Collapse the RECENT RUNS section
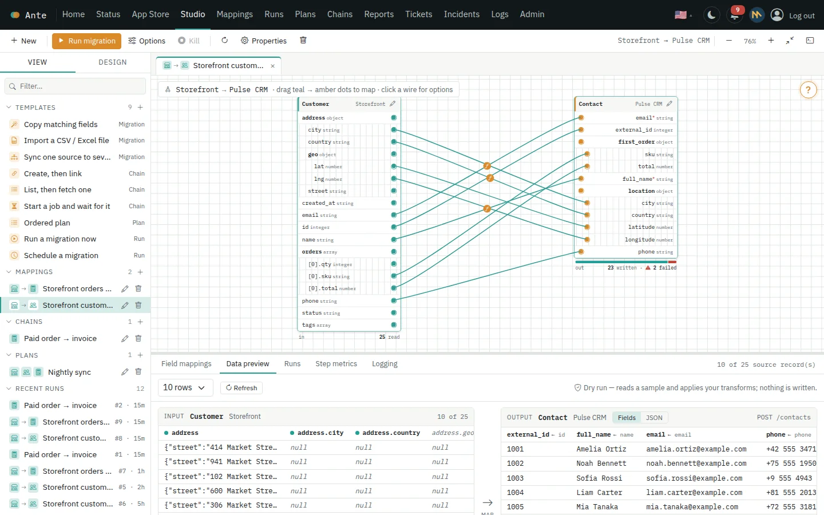This screenshot has height=515, width=824. coord(9,389)
